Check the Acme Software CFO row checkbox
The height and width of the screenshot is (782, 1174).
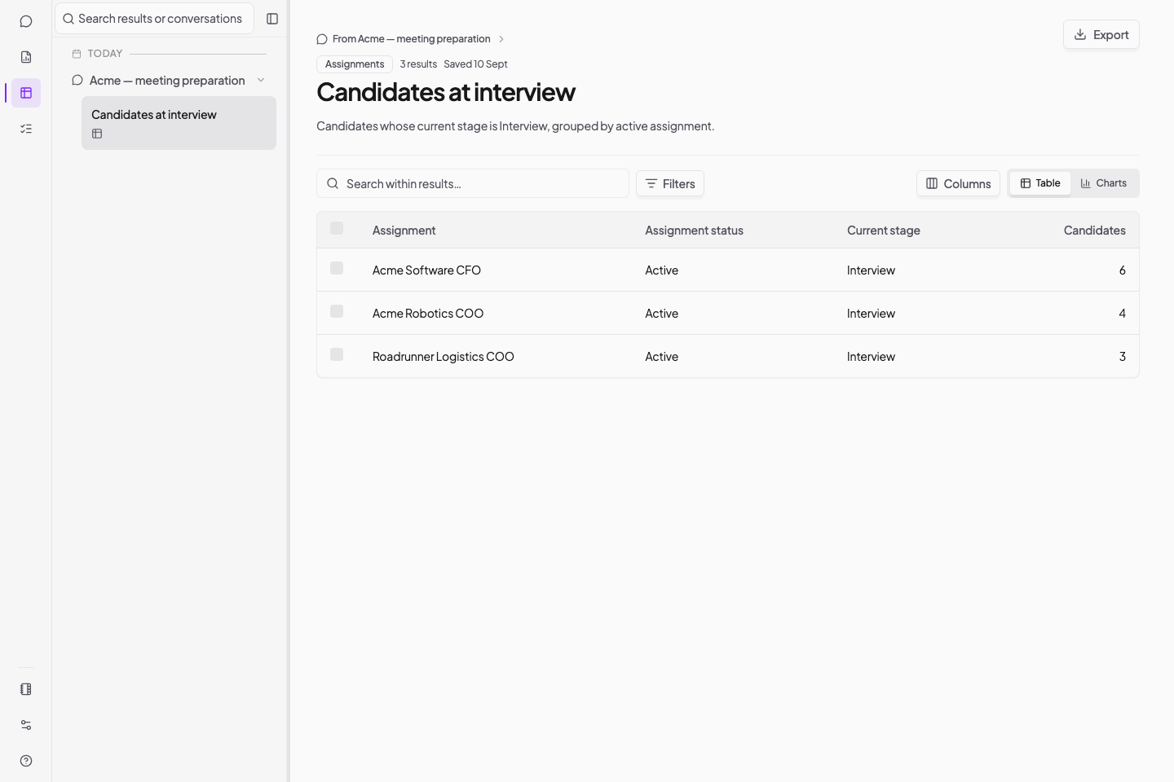[337, 268]
